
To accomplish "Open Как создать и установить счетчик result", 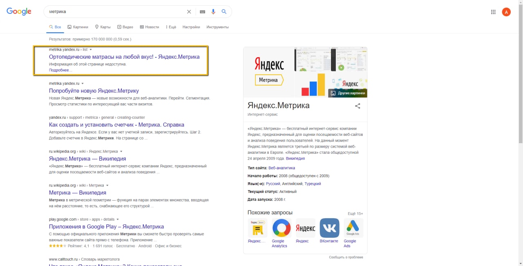I will [116, 124].
